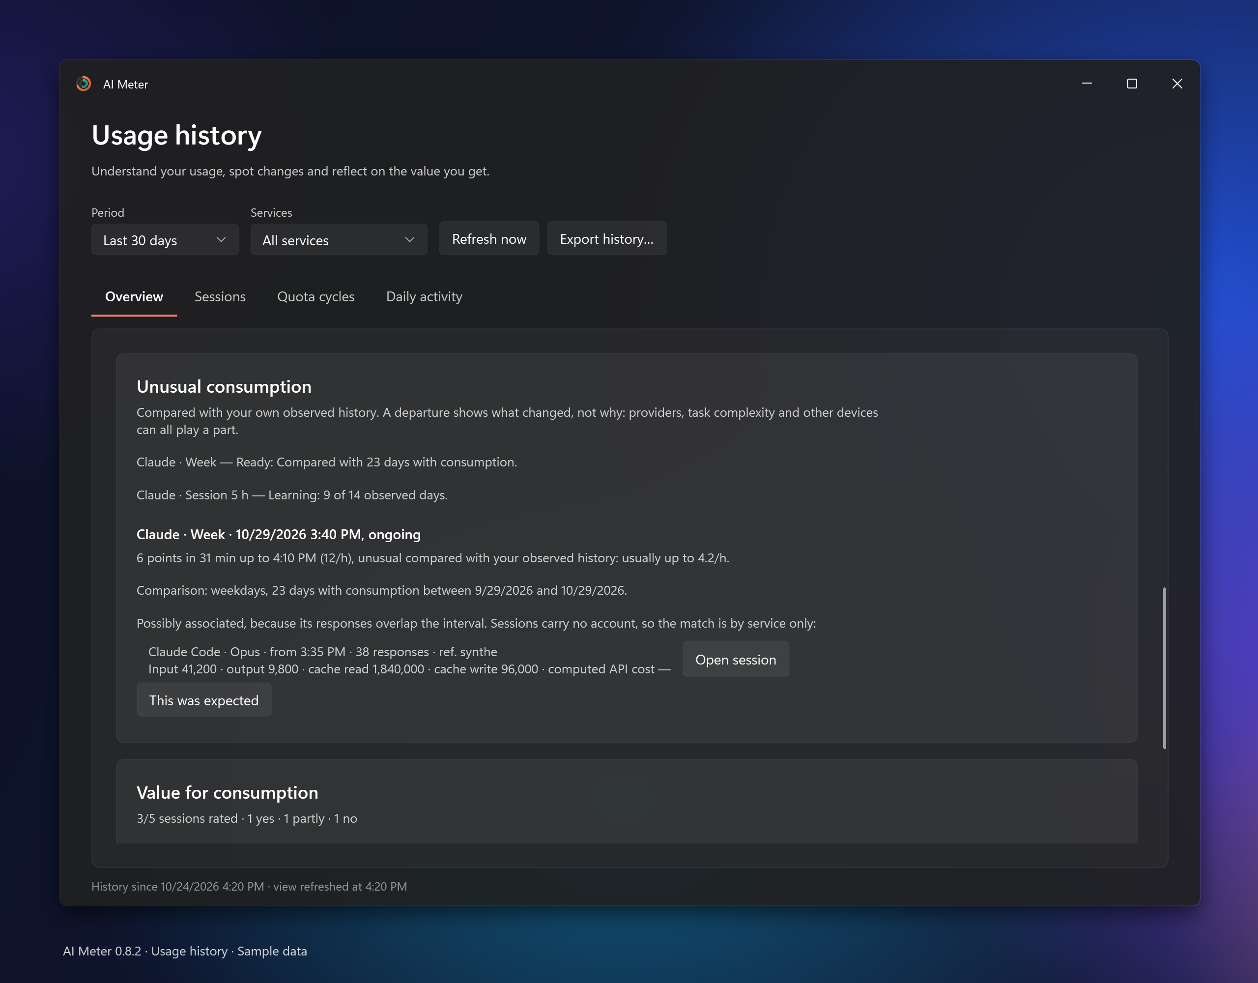Click the AI Meter app logo icon

click(84, 84)
